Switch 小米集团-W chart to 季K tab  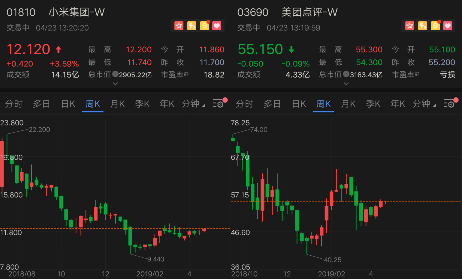point(142,104)
